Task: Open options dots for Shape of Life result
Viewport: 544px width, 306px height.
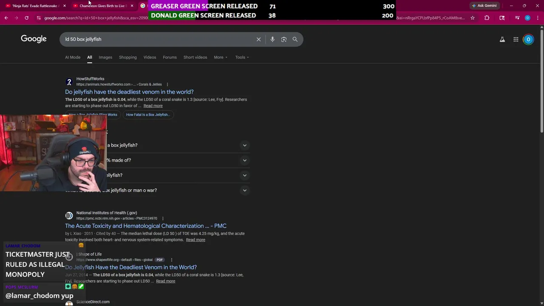Action: tap(172, 260)
